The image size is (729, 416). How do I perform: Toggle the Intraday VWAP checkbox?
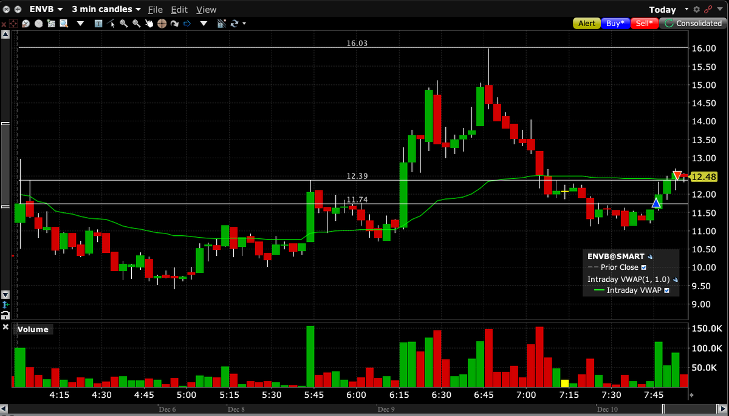pos(667,290)
